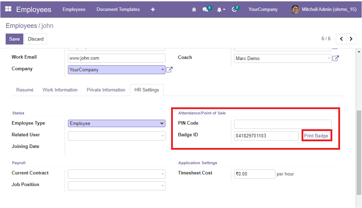
Task: Click the debug bug icon
Action: [194, 10]
